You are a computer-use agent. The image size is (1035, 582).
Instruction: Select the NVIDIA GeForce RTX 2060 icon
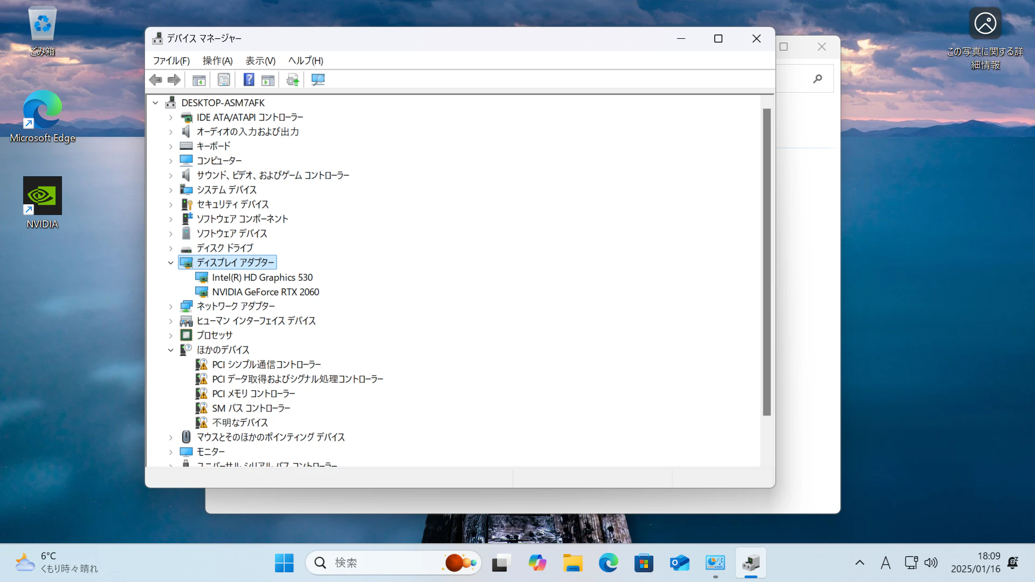point(202,292)
